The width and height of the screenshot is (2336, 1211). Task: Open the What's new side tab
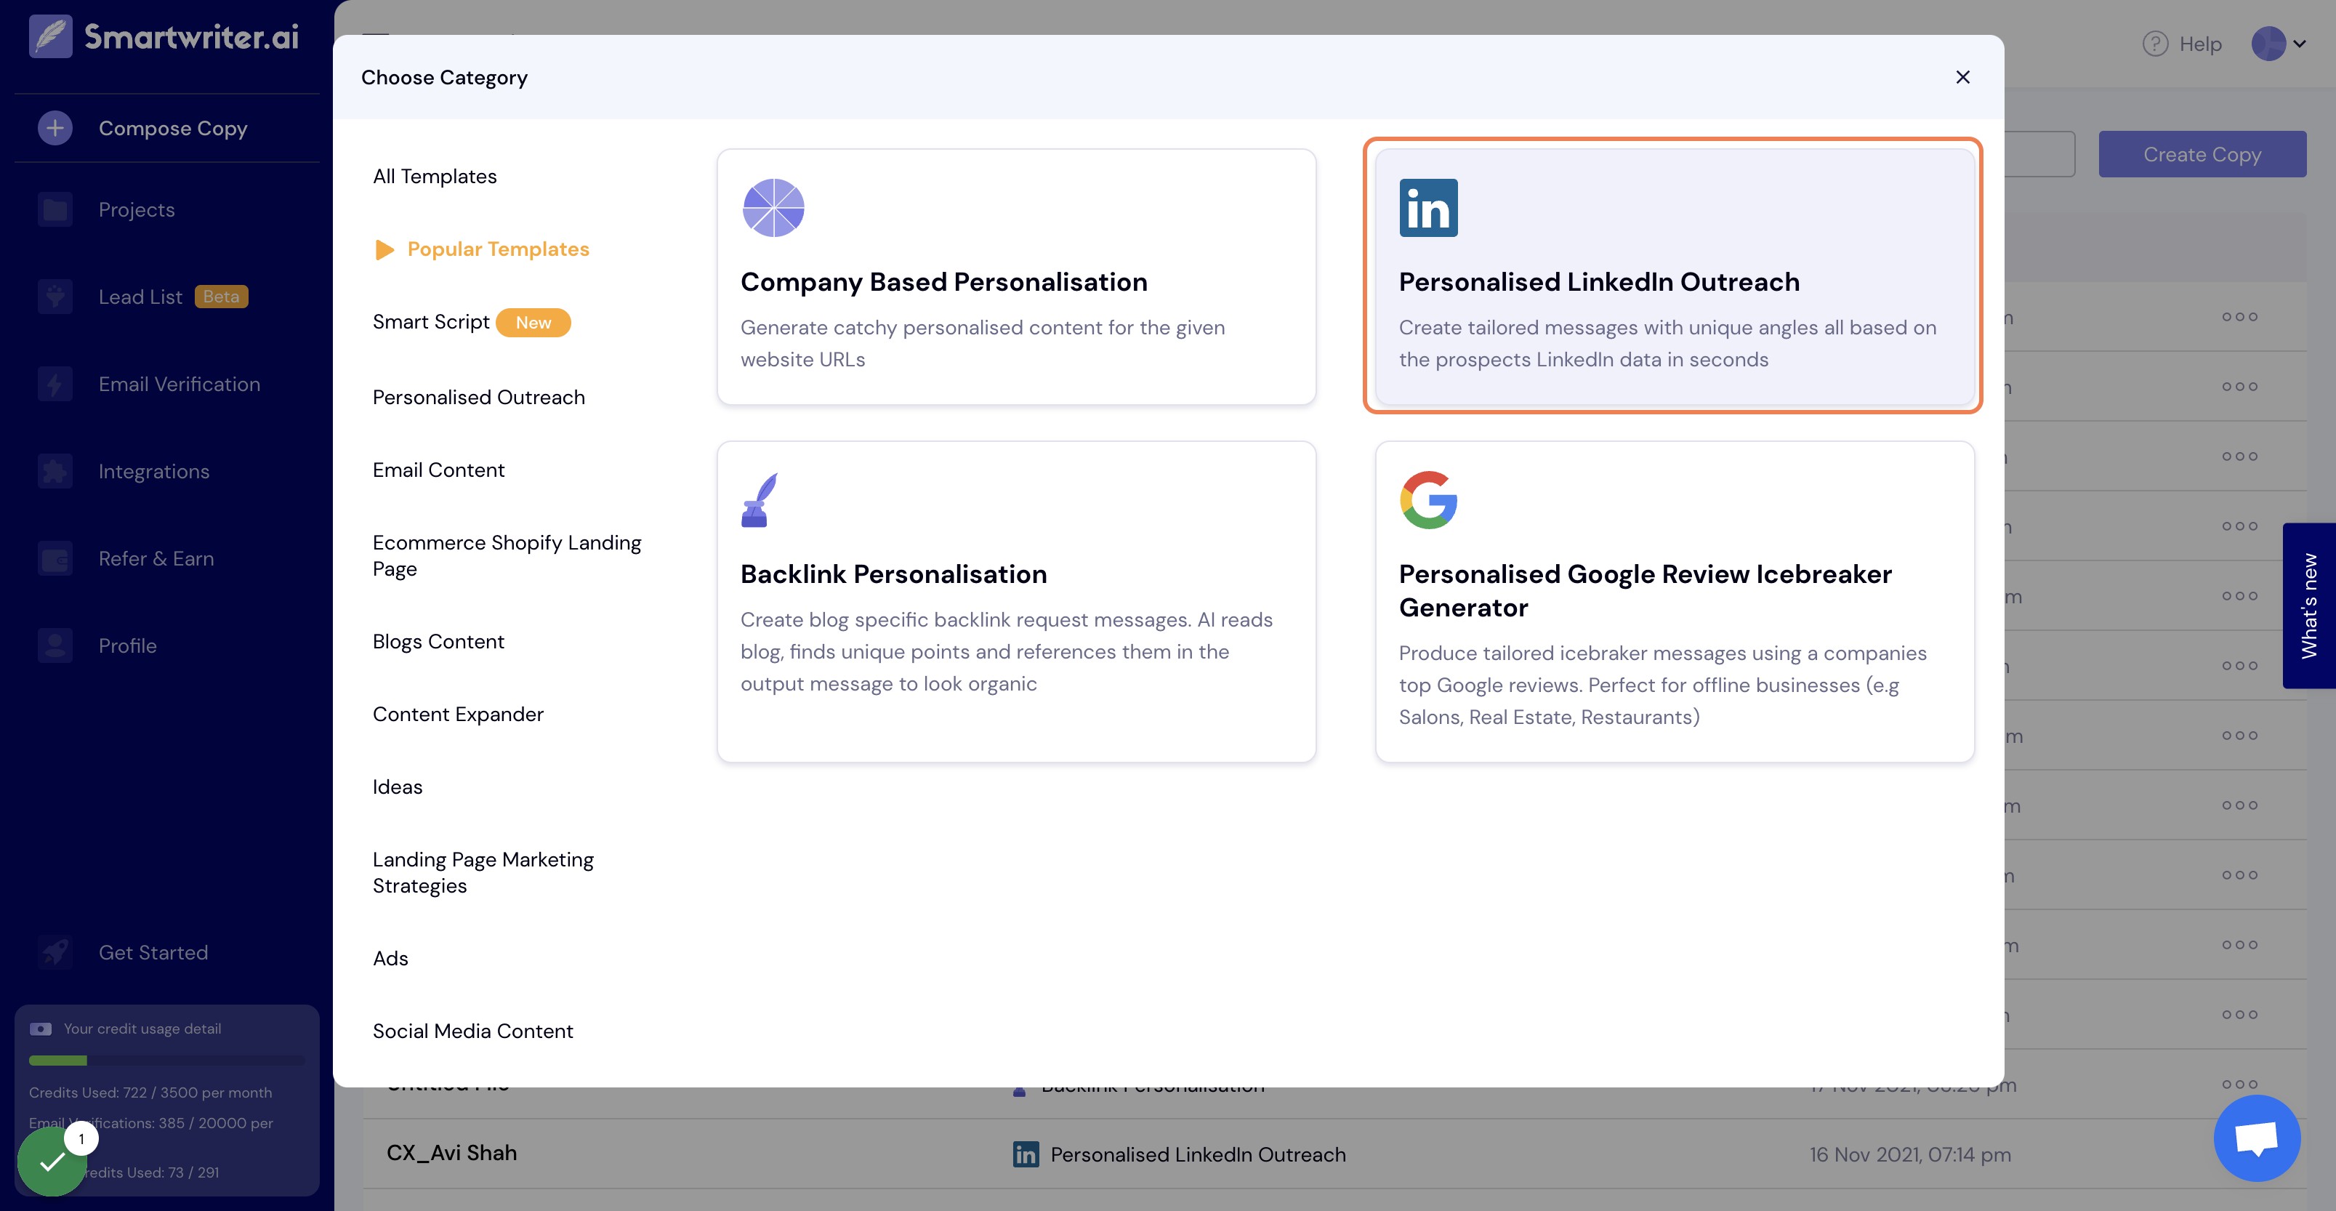[x=2309, y=606]
